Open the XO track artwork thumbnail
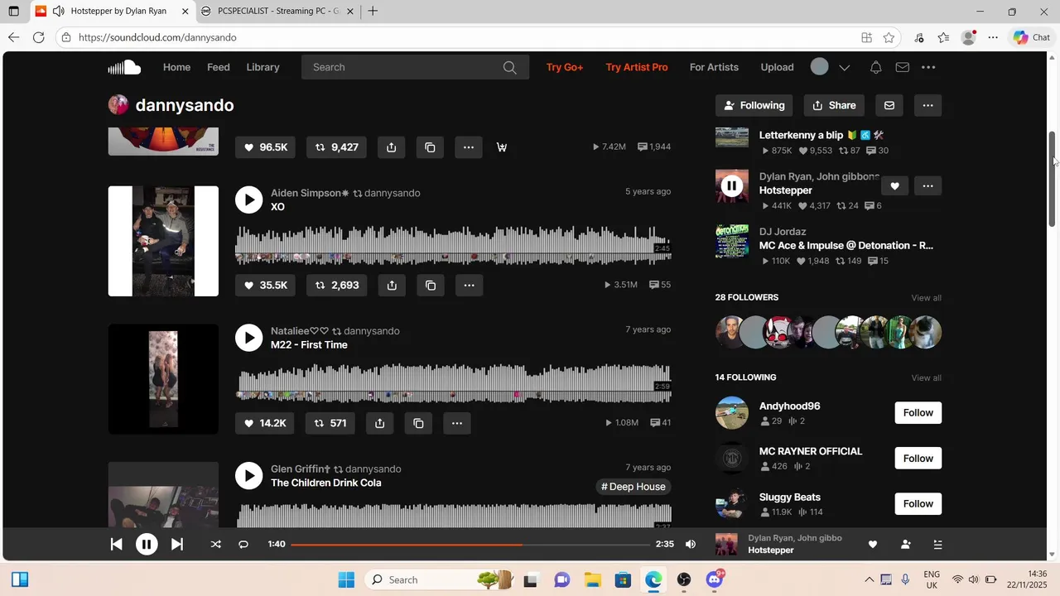The height and width of the screenshot is (596, 1060). 163,241
